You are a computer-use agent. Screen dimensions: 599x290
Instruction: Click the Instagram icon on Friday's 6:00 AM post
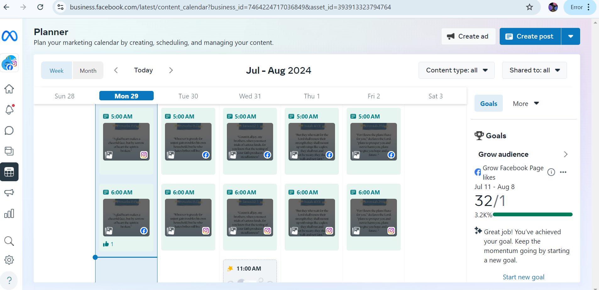(x=391, y=231)
